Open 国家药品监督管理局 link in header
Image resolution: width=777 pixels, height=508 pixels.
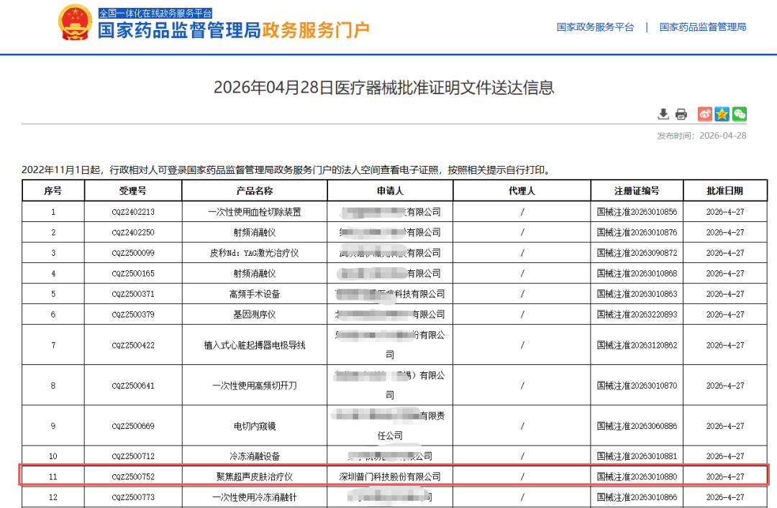point(703,27)
